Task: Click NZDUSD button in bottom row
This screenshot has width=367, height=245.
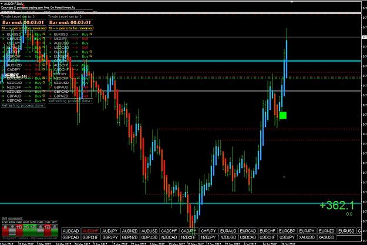Action: [x=228, y=237]
